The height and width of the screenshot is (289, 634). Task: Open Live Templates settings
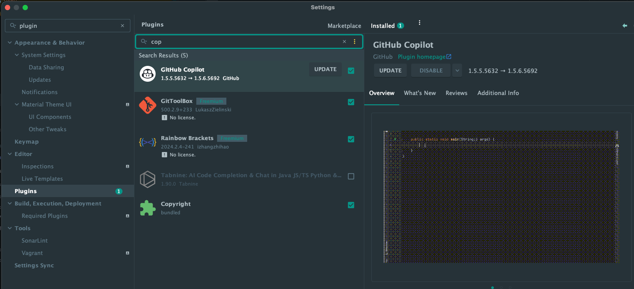[x=42, y=179]
